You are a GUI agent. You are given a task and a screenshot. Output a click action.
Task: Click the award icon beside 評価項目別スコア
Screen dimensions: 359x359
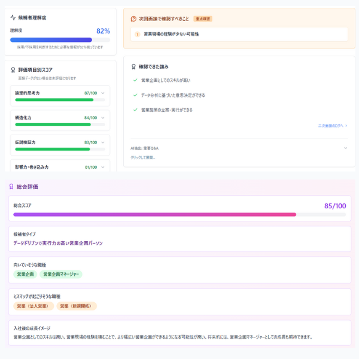(13, 70)
